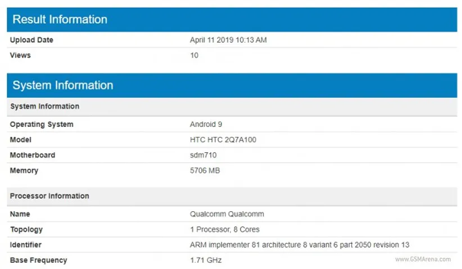This screenshot has height=269, width=462.
Task: Click the gray System Information subheading
Action: 44,107
